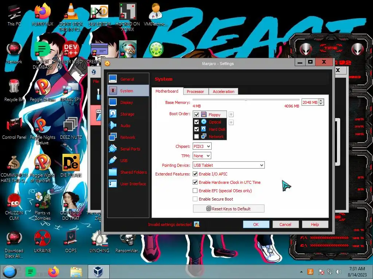Open the User Interface settings category
This screenshot has width=373, height=279.
pyautogui.click(x=128, y=184)
